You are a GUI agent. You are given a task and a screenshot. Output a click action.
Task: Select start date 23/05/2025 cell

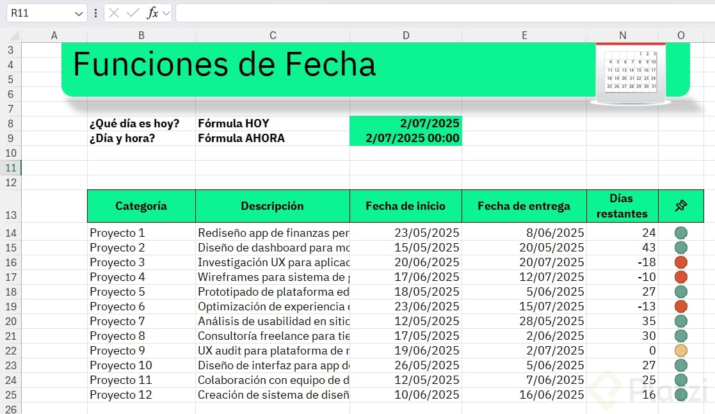point(406,233)
